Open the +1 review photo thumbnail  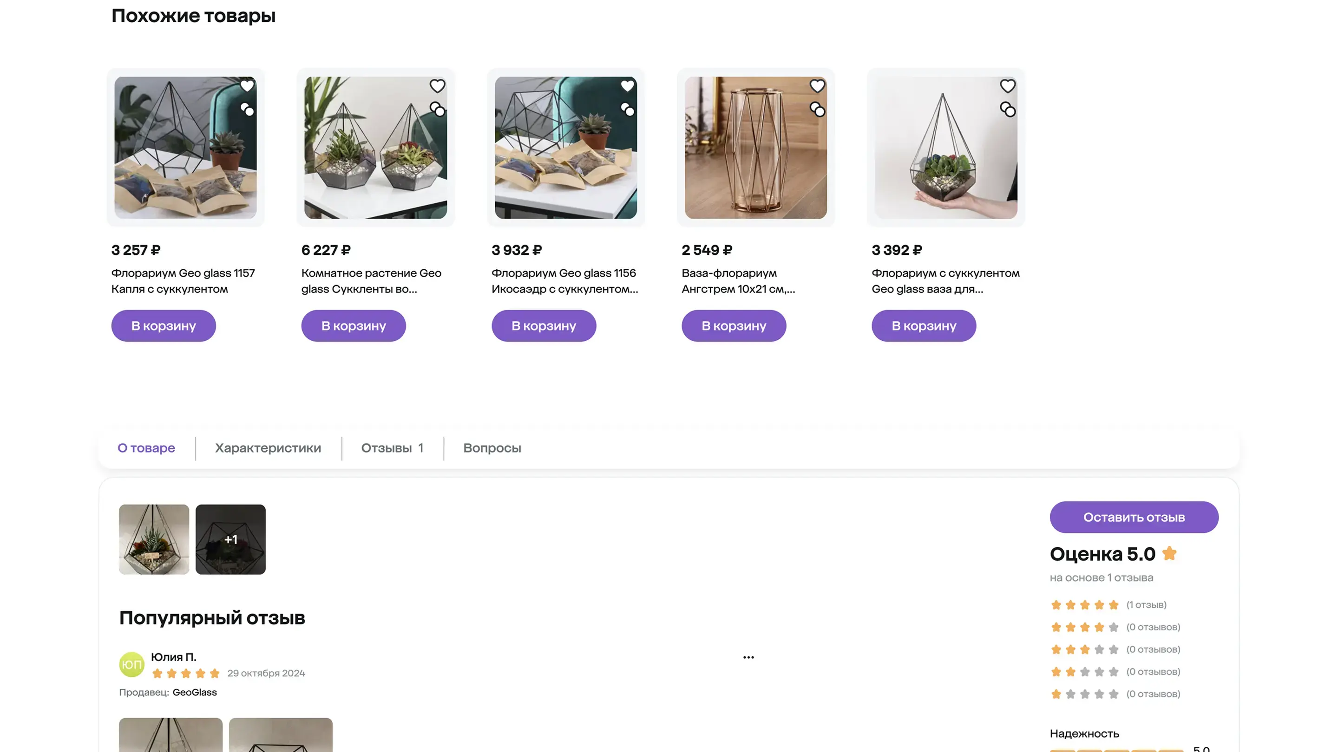tap(230, 539)
